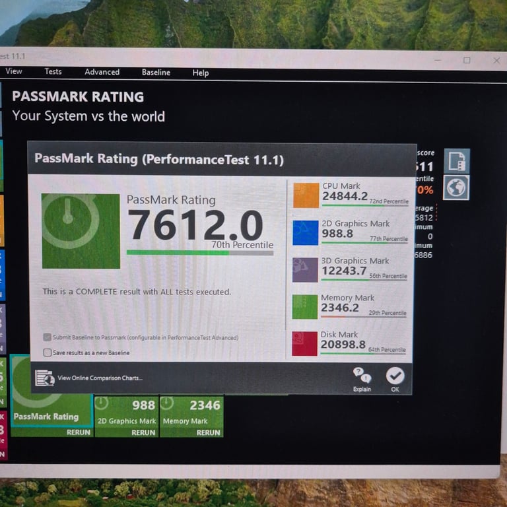The image size is (507, 507).
Task: Click the orange CPU Mark icon
Action: 306,195
